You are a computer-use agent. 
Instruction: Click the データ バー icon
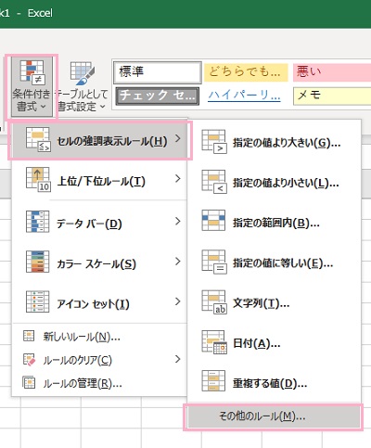click(37, 222)
